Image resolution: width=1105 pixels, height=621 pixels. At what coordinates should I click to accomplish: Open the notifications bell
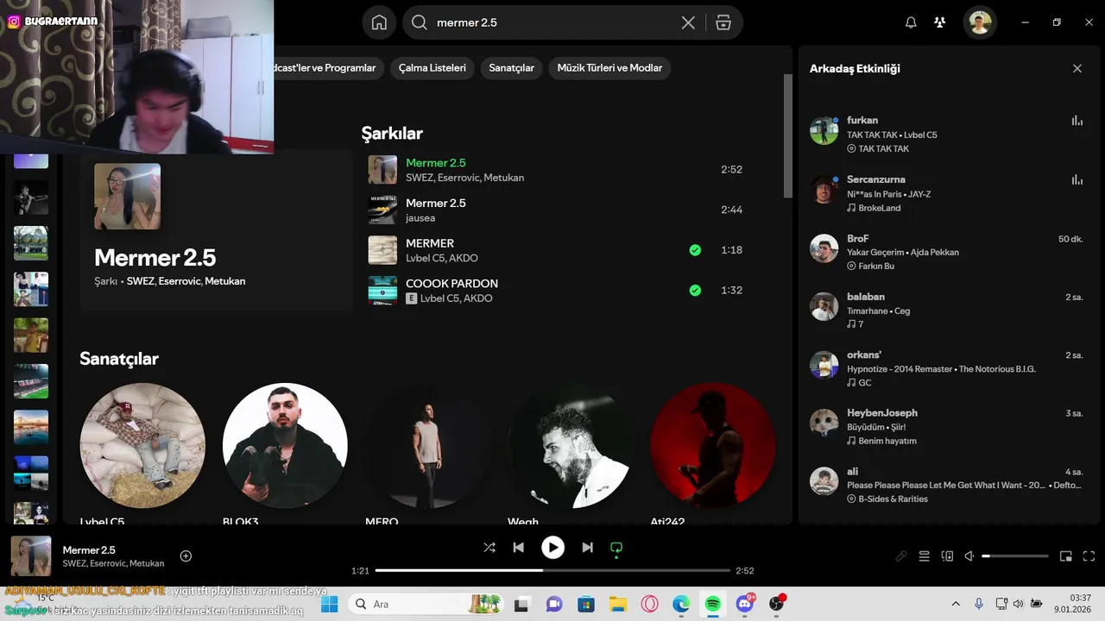pos(911,22)
